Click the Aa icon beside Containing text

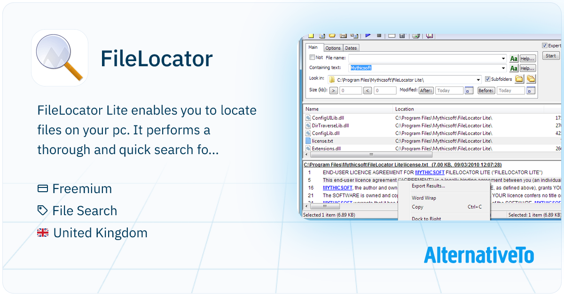point(514,69)
